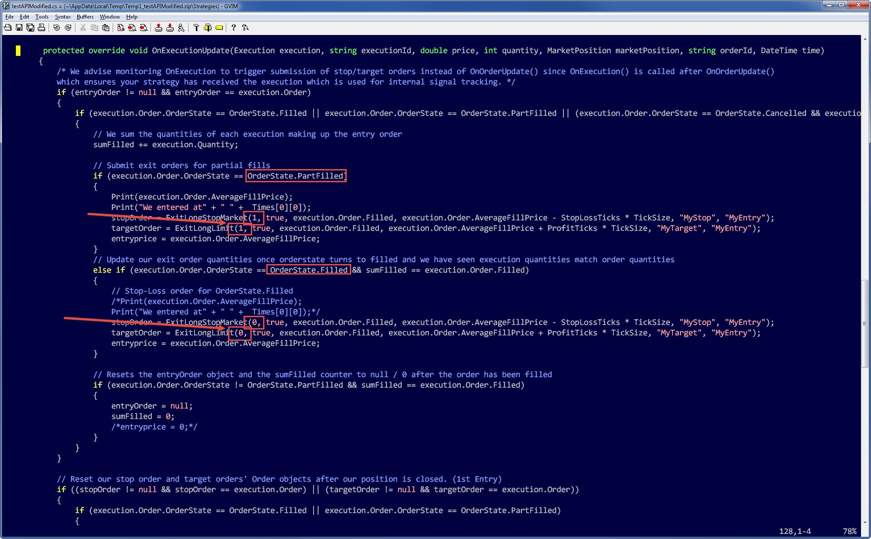Redo the change via toolbar

68,28
